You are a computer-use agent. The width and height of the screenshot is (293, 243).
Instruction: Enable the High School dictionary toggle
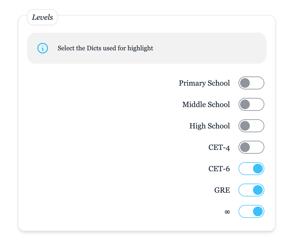pos(251,126)
